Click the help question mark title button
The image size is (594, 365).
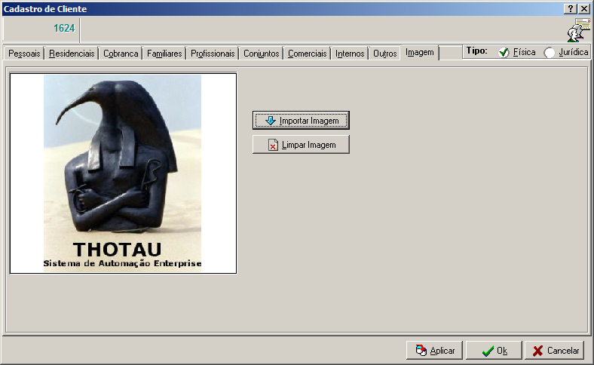[x=570, y=8]
